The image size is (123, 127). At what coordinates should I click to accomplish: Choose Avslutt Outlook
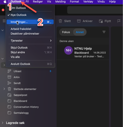[x=30, y=64]
